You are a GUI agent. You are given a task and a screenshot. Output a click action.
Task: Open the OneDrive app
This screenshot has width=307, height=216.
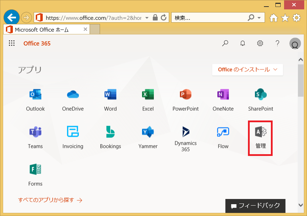click(x=73, y=100)
